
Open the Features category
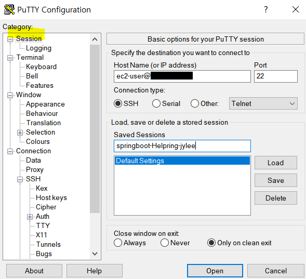(x=39, y=85)
